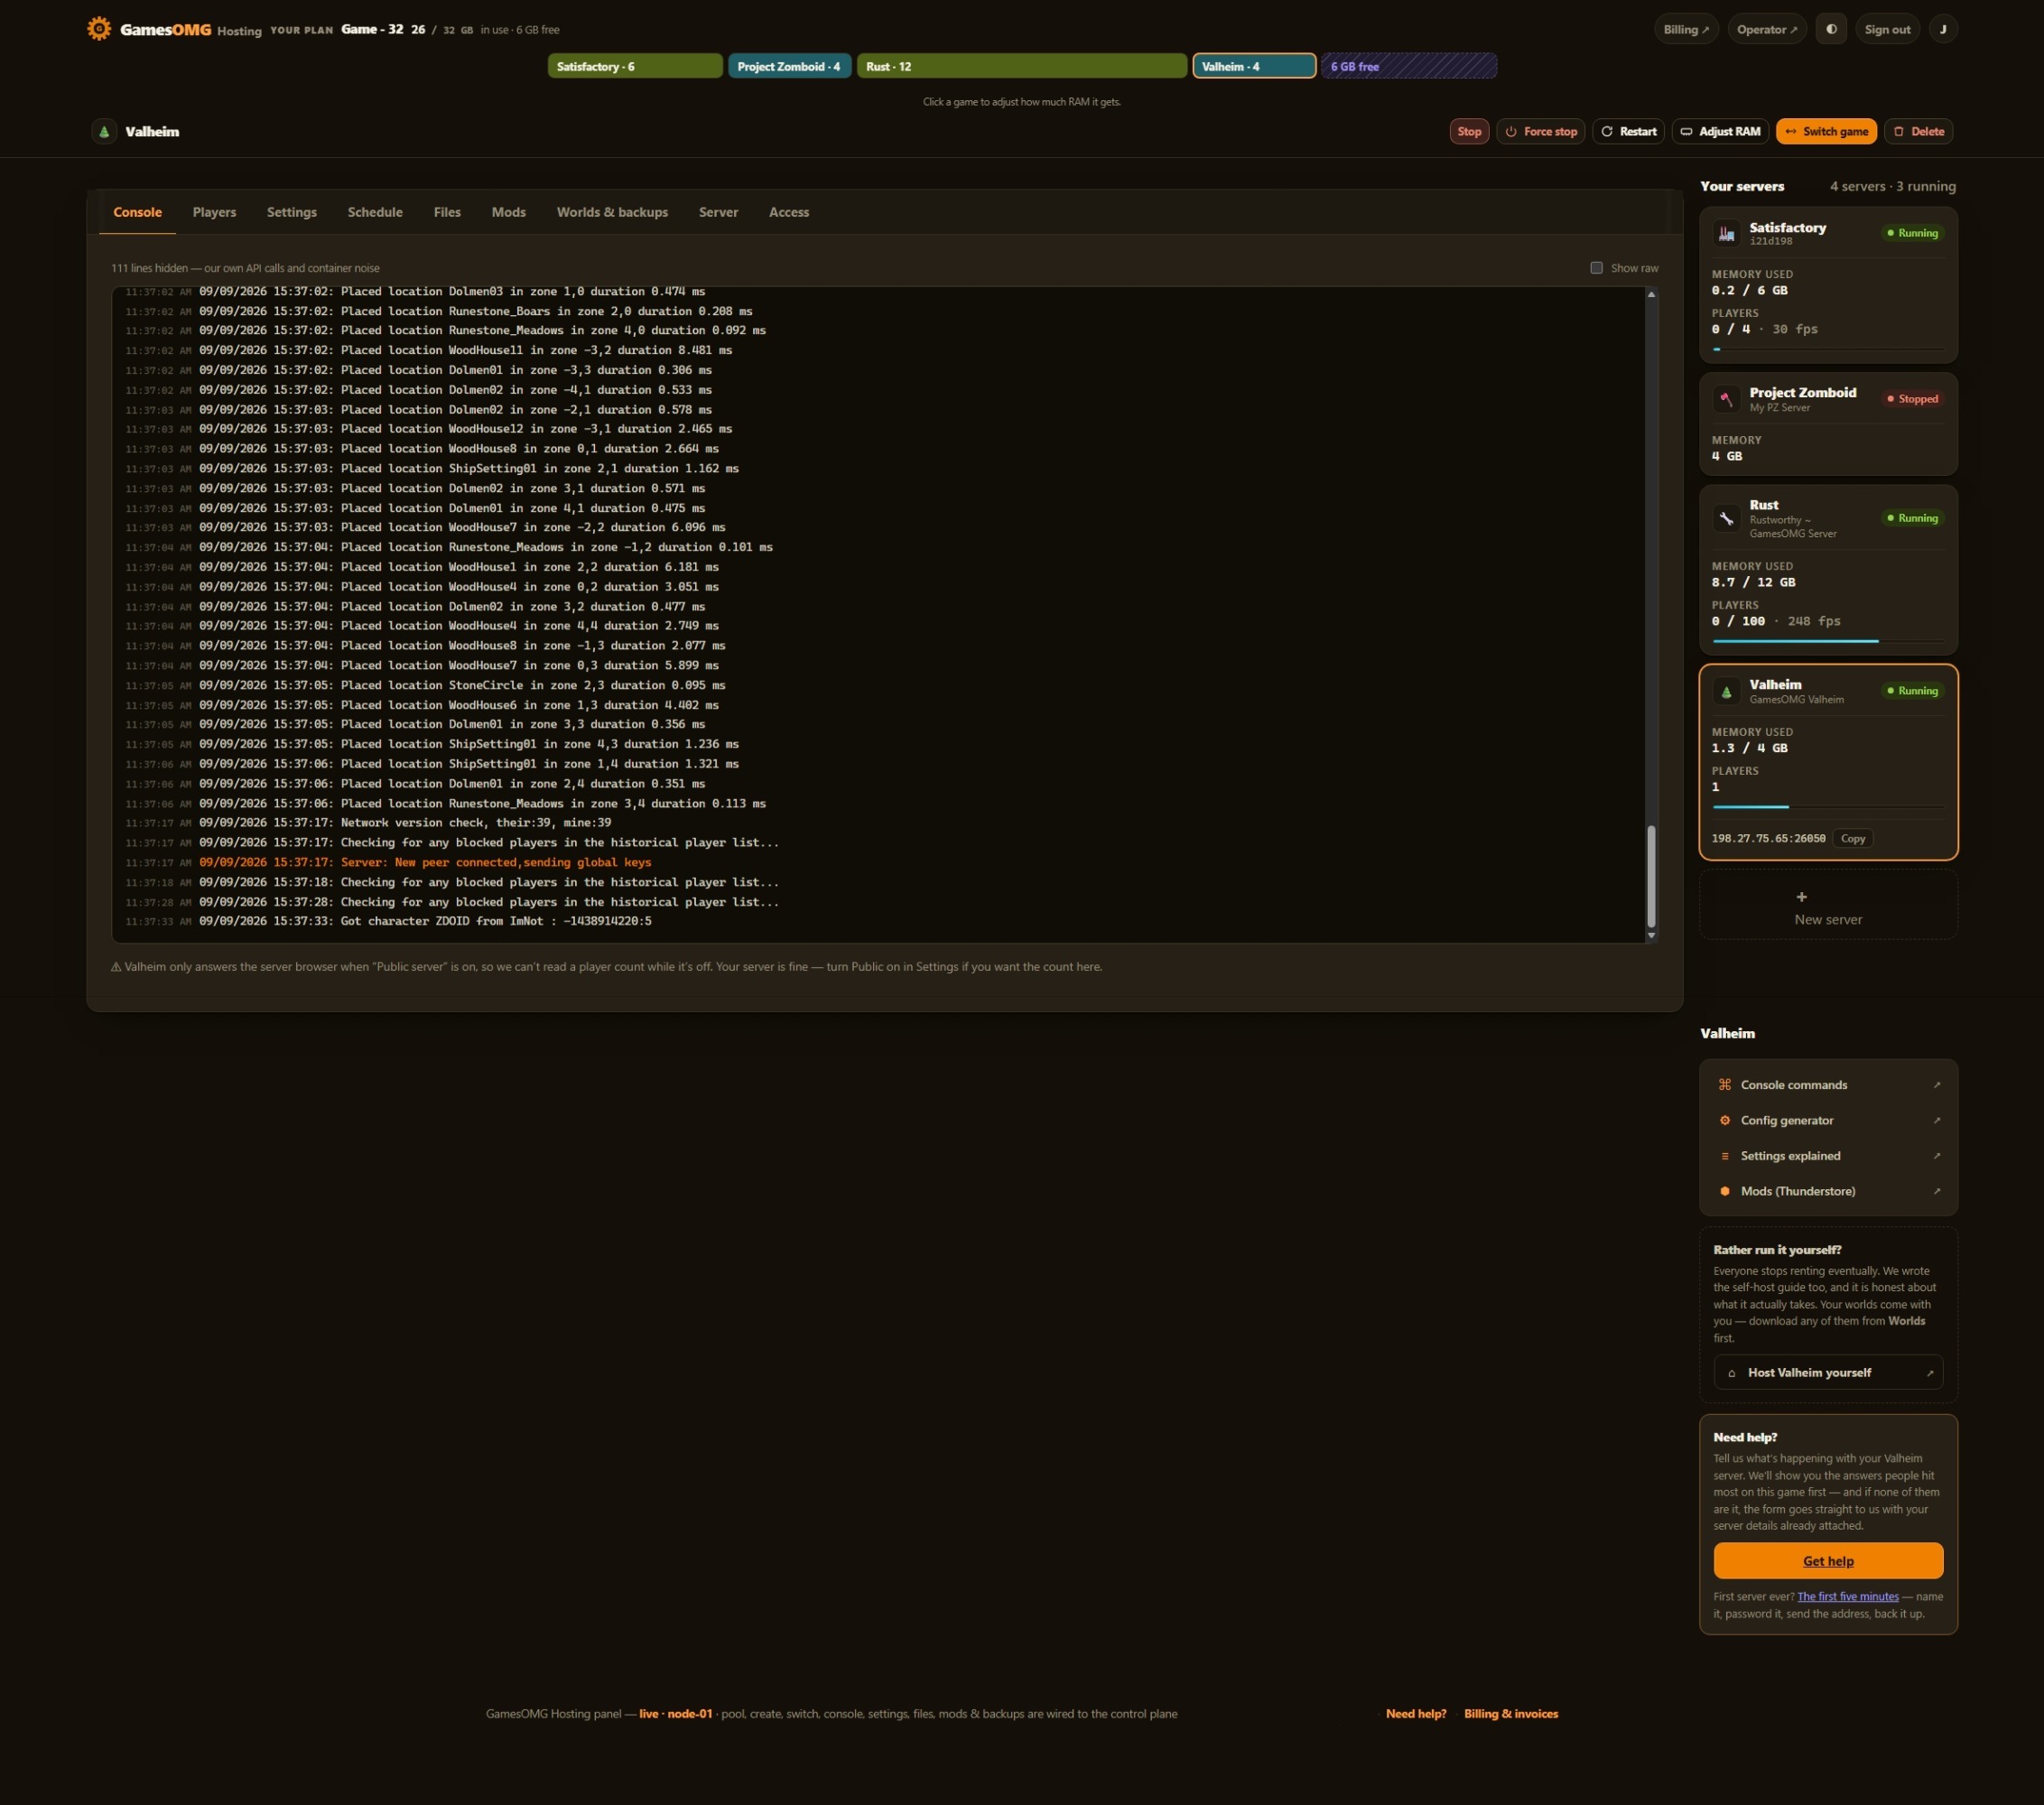The height and width of the screenshot is (1805, 2044).
Task: Click the Satisfactory factory icon
Action: [x=1726, y=233]
